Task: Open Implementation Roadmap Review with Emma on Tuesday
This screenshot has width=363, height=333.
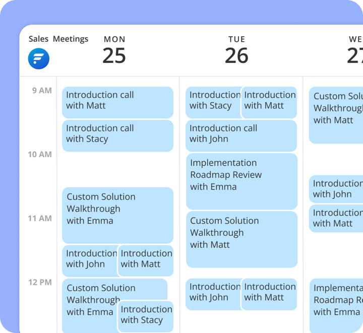Action: [241, 181]
